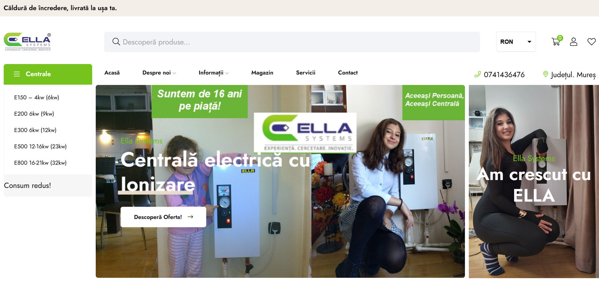This screenshot has width=599, height=283.
Task: Click the location pin icon
Action: [x=545, y=75]
